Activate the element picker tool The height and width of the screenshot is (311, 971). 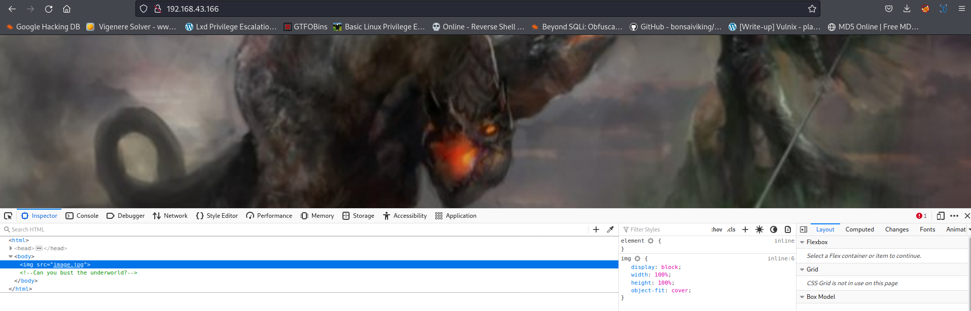click(8, 216)
